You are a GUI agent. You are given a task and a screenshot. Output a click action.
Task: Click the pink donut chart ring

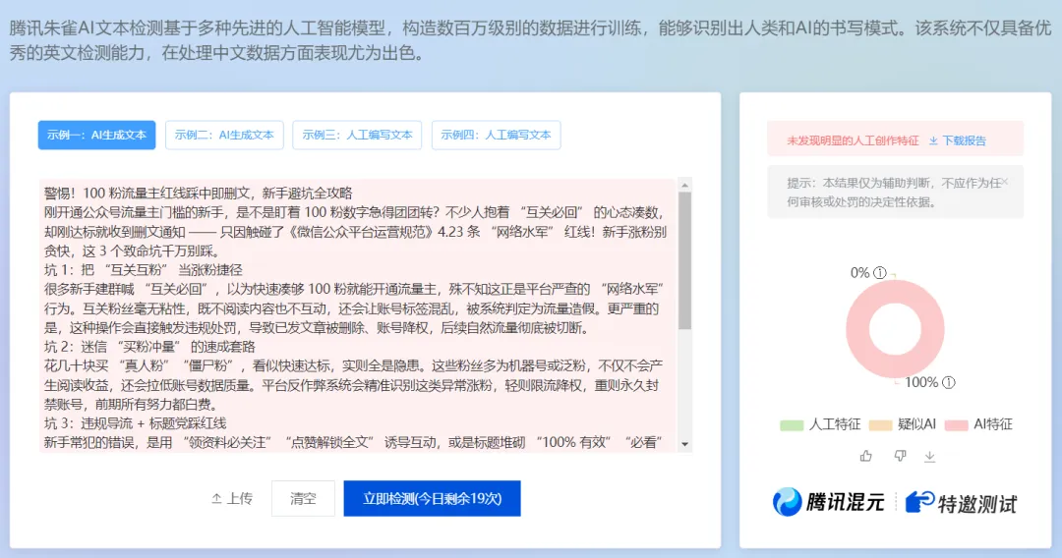857,329
